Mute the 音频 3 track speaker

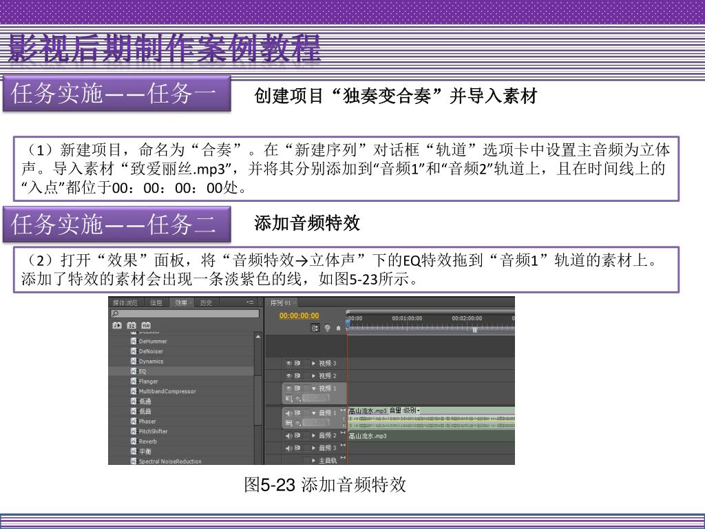click(288, 448)
